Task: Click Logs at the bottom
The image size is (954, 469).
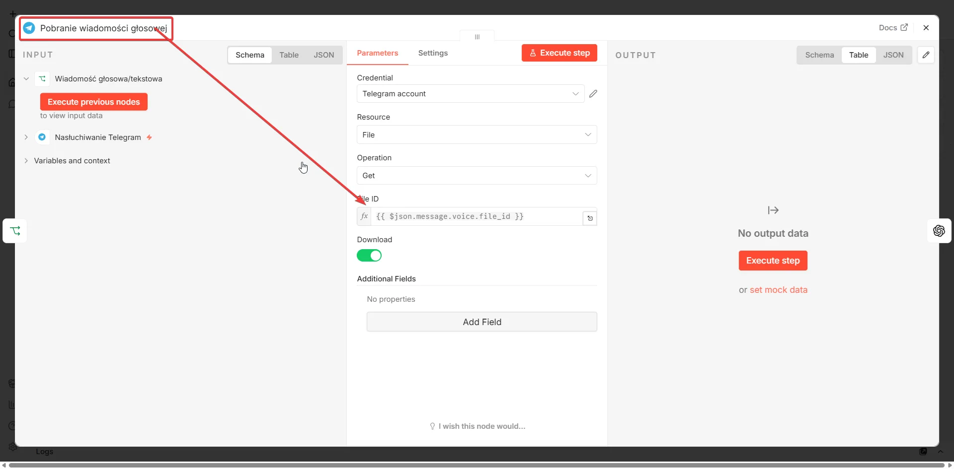Action: point(44,452)
